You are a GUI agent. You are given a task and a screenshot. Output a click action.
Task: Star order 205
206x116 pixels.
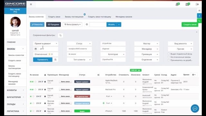[x=35, y=90]
